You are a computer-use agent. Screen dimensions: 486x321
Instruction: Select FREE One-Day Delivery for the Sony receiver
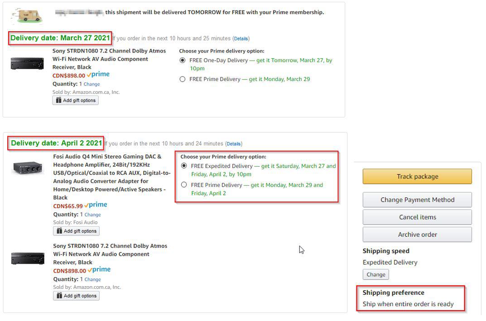click(x=183, y=60)
